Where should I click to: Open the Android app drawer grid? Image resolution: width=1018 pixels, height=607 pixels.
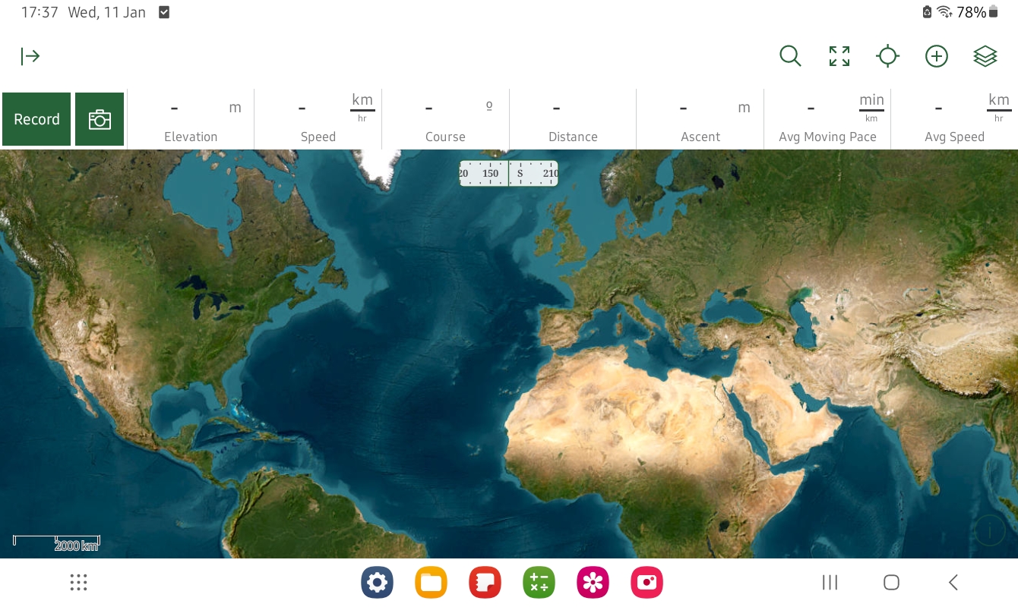[x=78, y=583]
